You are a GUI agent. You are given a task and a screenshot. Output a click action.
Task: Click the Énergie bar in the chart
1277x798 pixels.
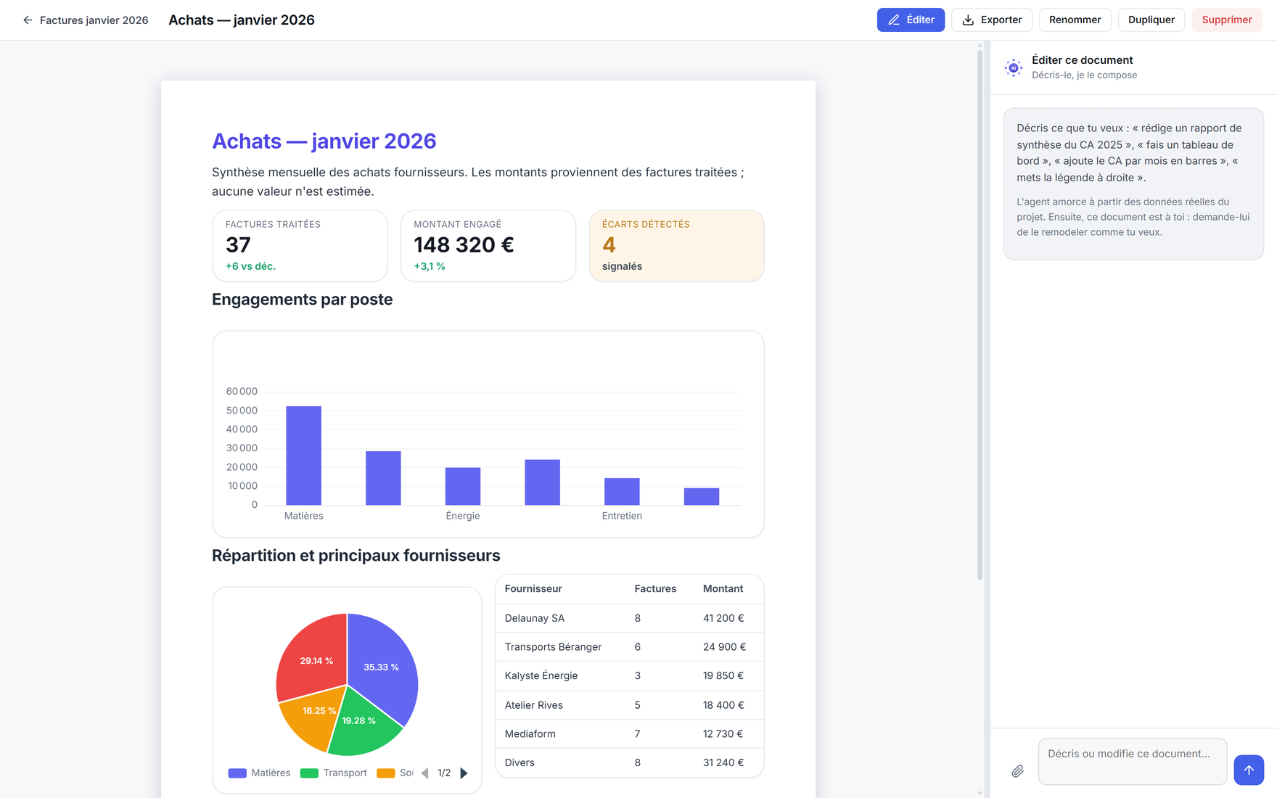463,486
